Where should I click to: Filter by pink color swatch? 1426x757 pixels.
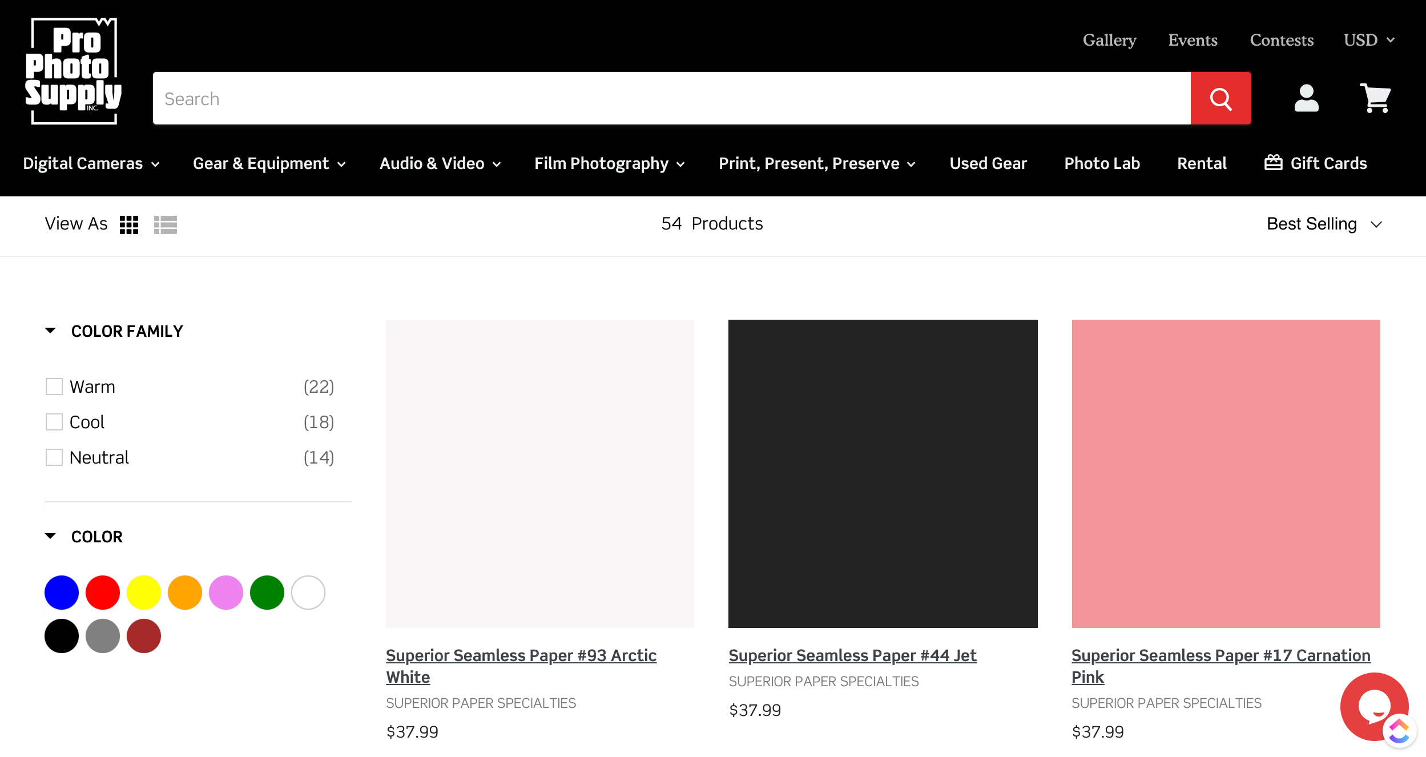click(x=226, y=593)
